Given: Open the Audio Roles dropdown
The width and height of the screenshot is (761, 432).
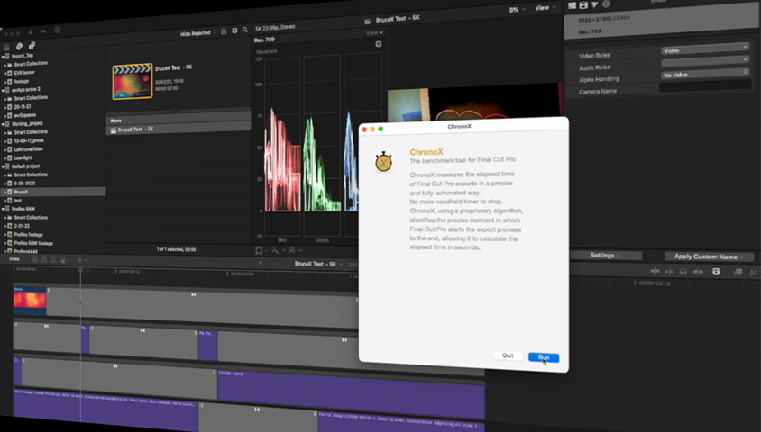Looking at the screenshot, I should 705,61.
